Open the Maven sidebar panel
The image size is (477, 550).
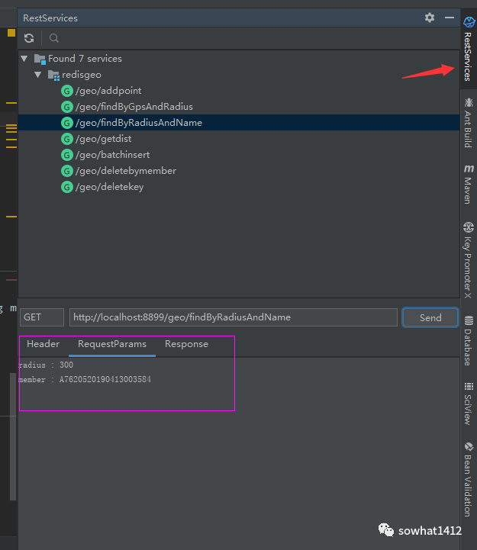(468, 183)
